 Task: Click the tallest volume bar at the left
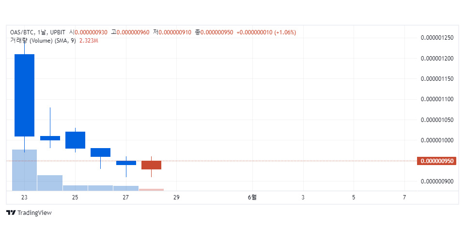pyautogui.click(x=24, y=169)
